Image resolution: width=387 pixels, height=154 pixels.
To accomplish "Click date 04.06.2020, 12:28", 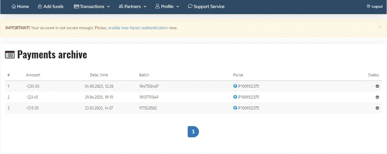I will 99,86.
